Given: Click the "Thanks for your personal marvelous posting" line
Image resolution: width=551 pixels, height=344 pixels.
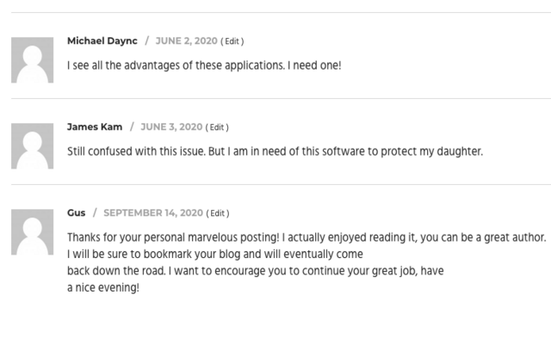Looking at the screenshot, I should (x=306, y=237).
